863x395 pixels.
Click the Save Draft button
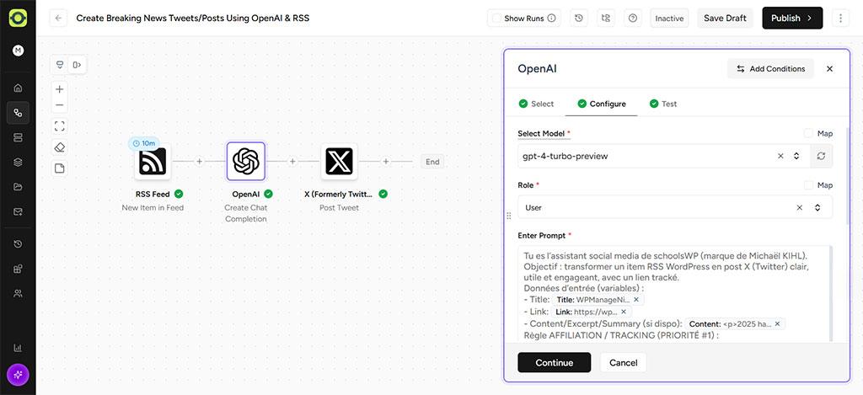pyautogui.click(x=725, y=19)
